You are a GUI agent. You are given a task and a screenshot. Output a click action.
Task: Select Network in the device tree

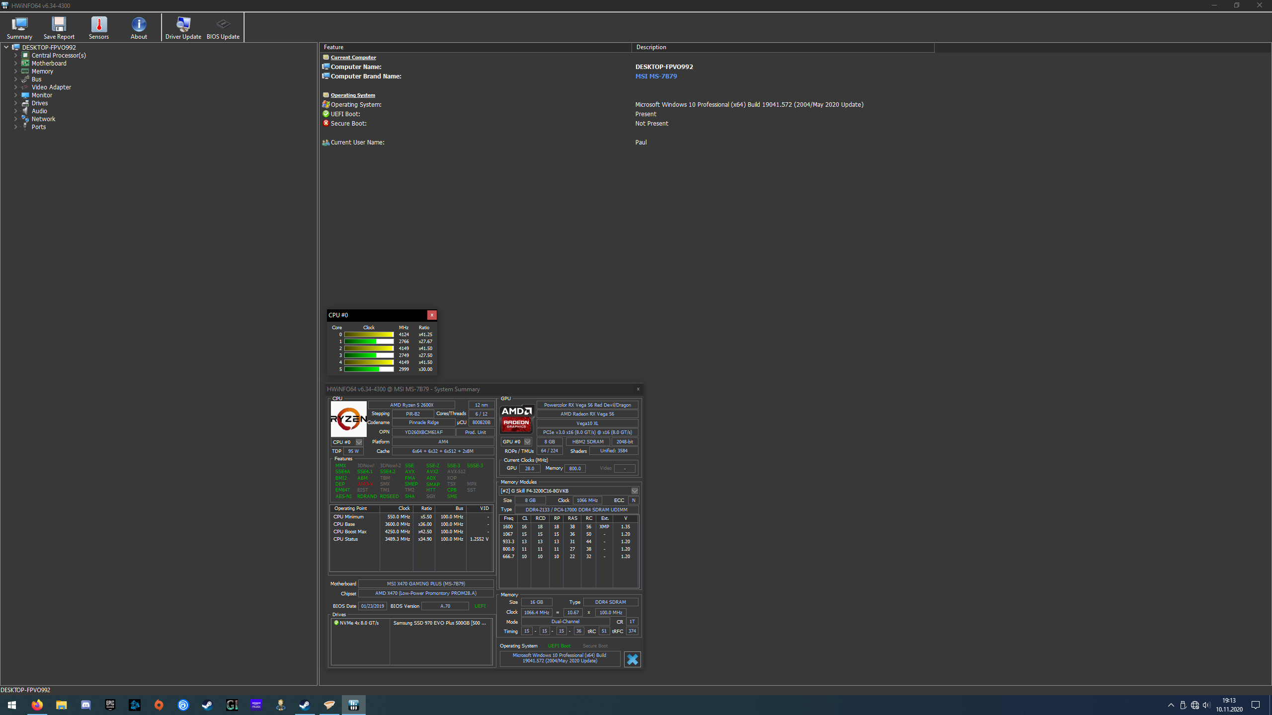(43, 119)
